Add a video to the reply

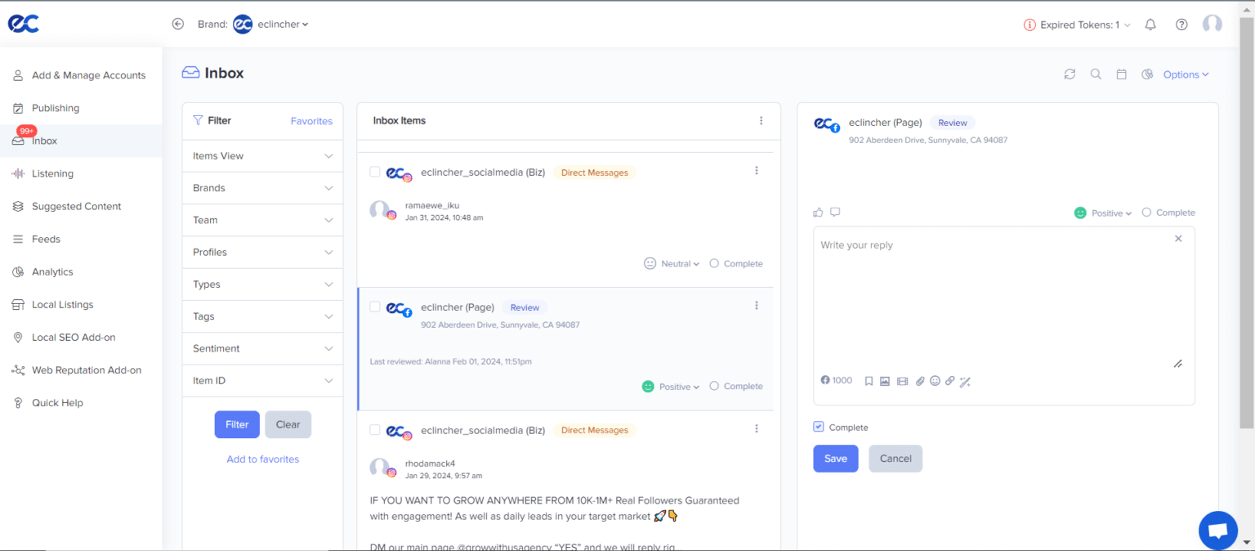[902, 380]
